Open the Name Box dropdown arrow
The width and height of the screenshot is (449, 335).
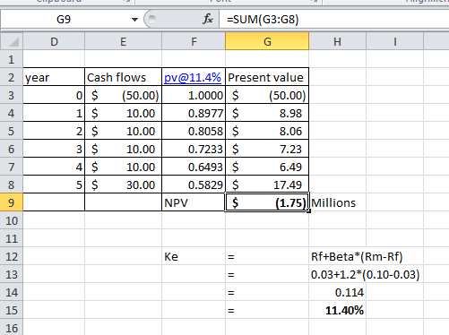pyautogui.click(x=134, y=20)
